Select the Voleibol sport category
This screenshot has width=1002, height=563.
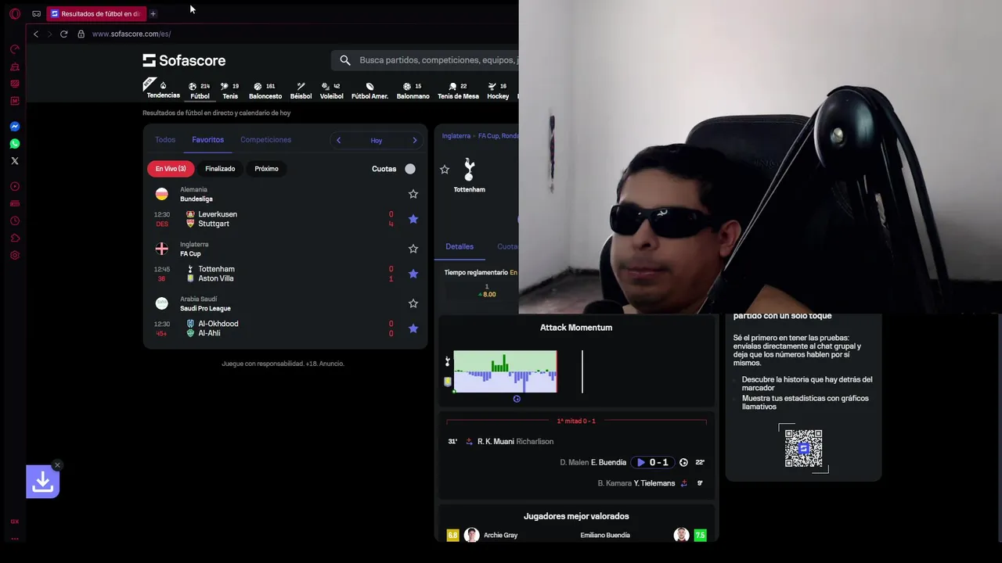[331, 91]
